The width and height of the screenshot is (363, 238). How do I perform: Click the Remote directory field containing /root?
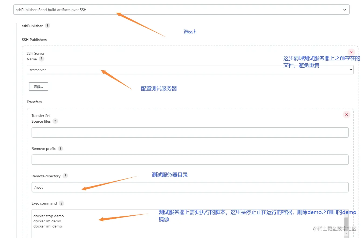(x=190, y=187)
